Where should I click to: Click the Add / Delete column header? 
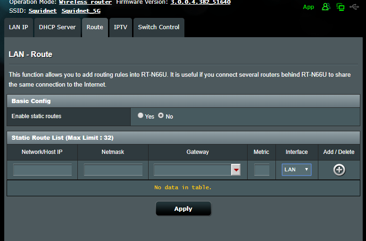click(x=339, y=152)
